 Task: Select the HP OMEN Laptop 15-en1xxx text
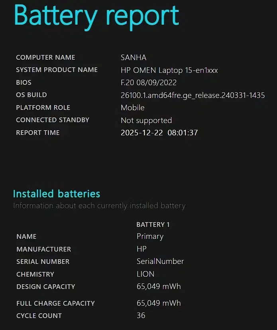pos(169,70)
